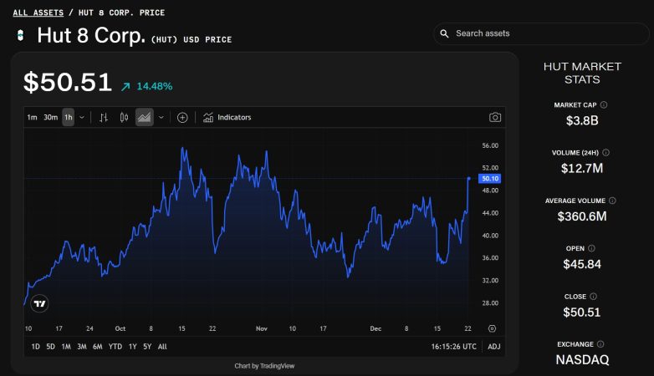Open the ALL ASSETS breadcrumb link
This screenshot has width=654, height=376.
(37, 13)
